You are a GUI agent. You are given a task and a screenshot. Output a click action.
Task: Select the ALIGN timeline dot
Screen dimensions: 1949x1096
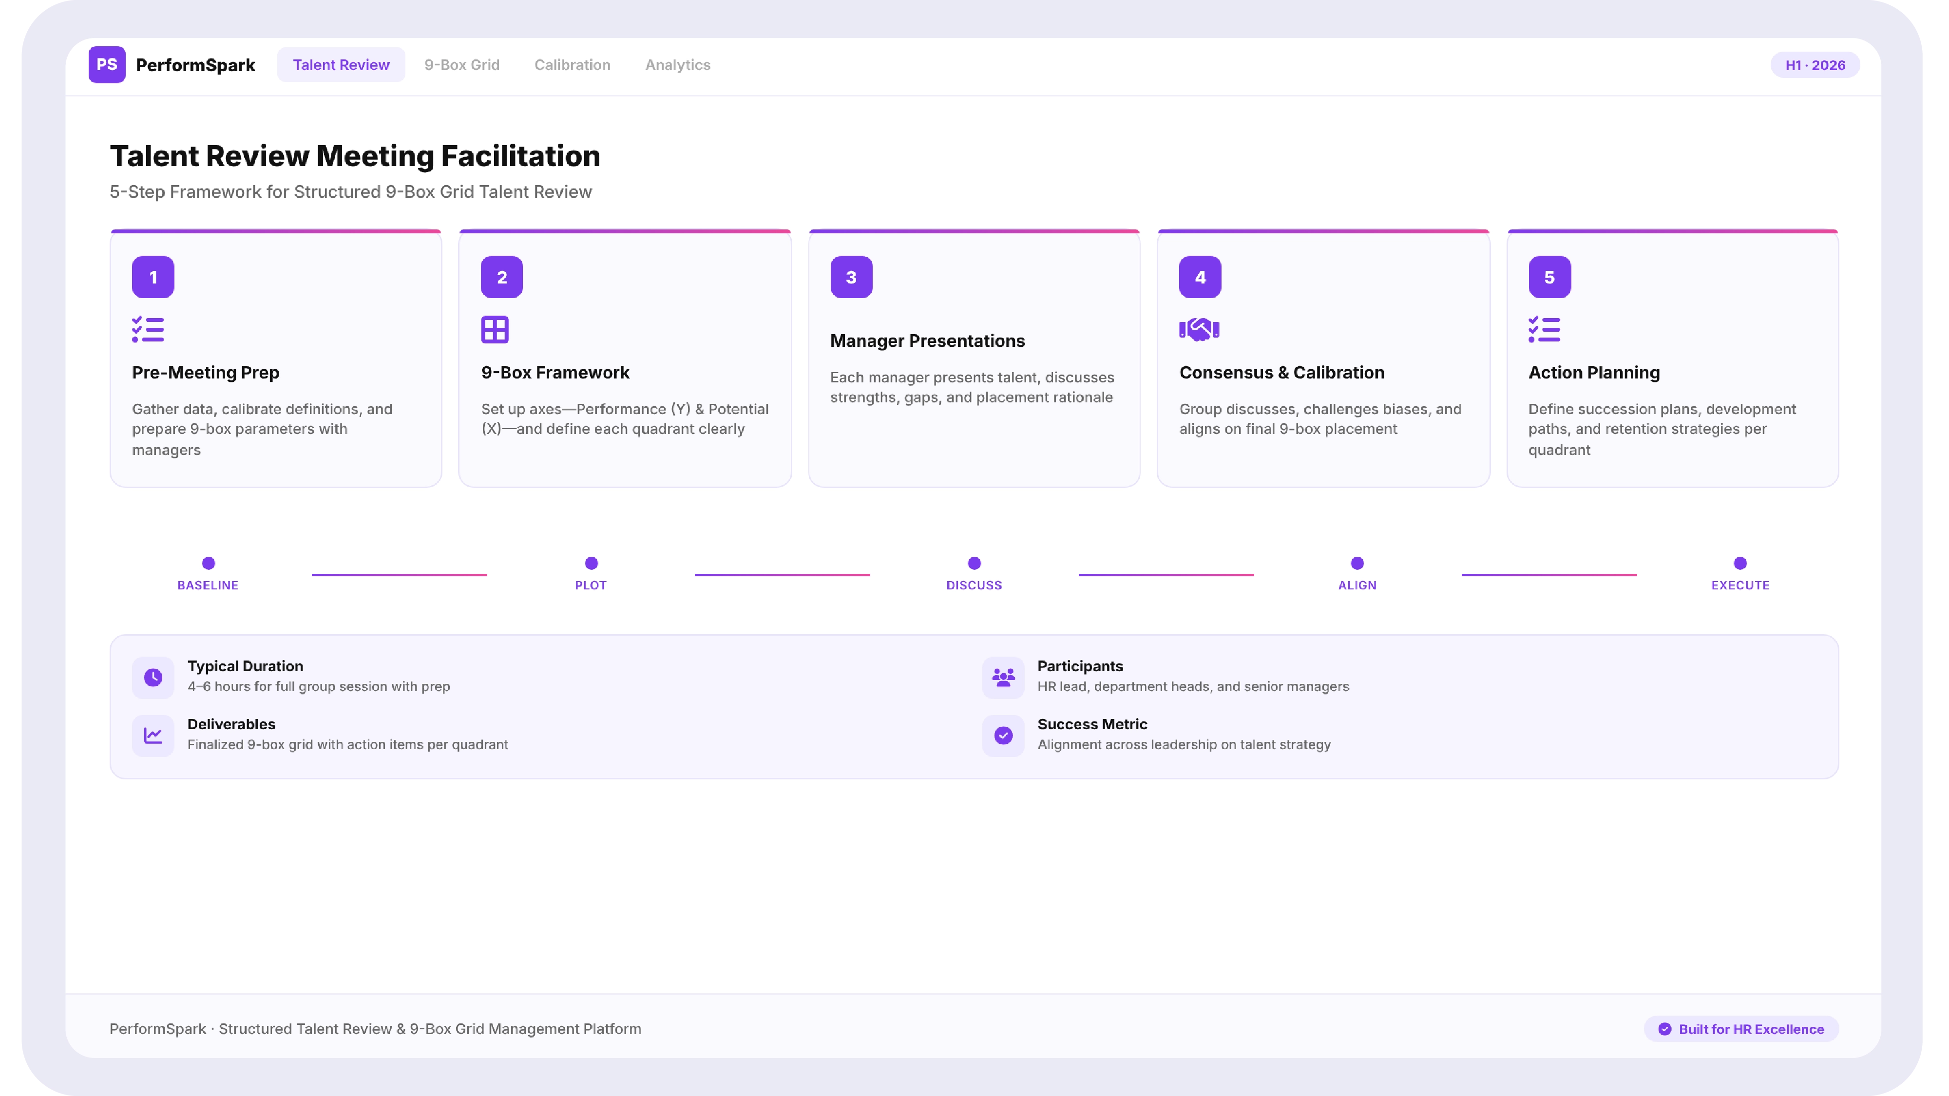point(1357,563)
